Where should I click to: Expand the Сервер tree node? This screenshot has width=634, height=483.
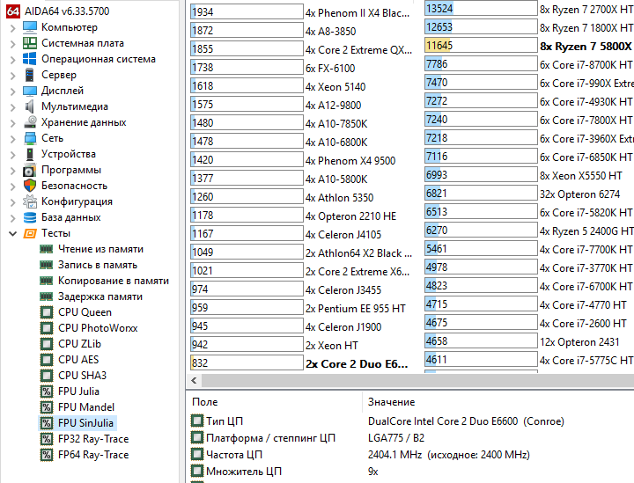click(x=12, y=75)
